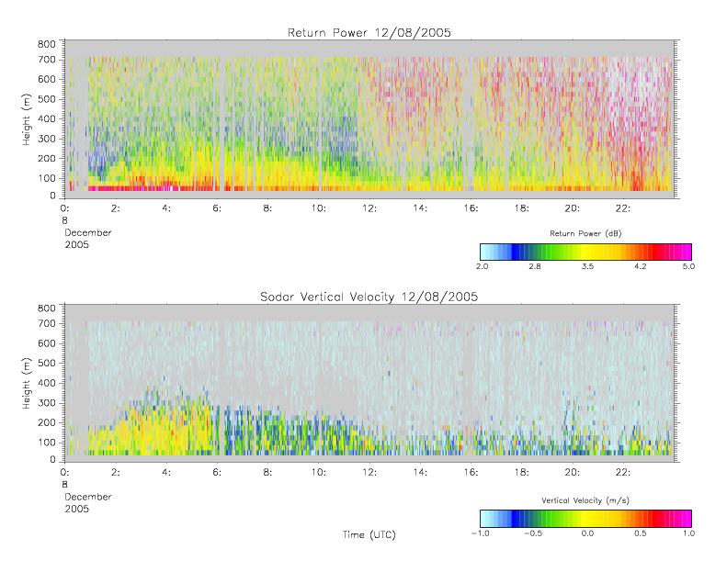
Task: Select the Vertical Velocity (m/s) colorbar gradient
Action: 585,519
